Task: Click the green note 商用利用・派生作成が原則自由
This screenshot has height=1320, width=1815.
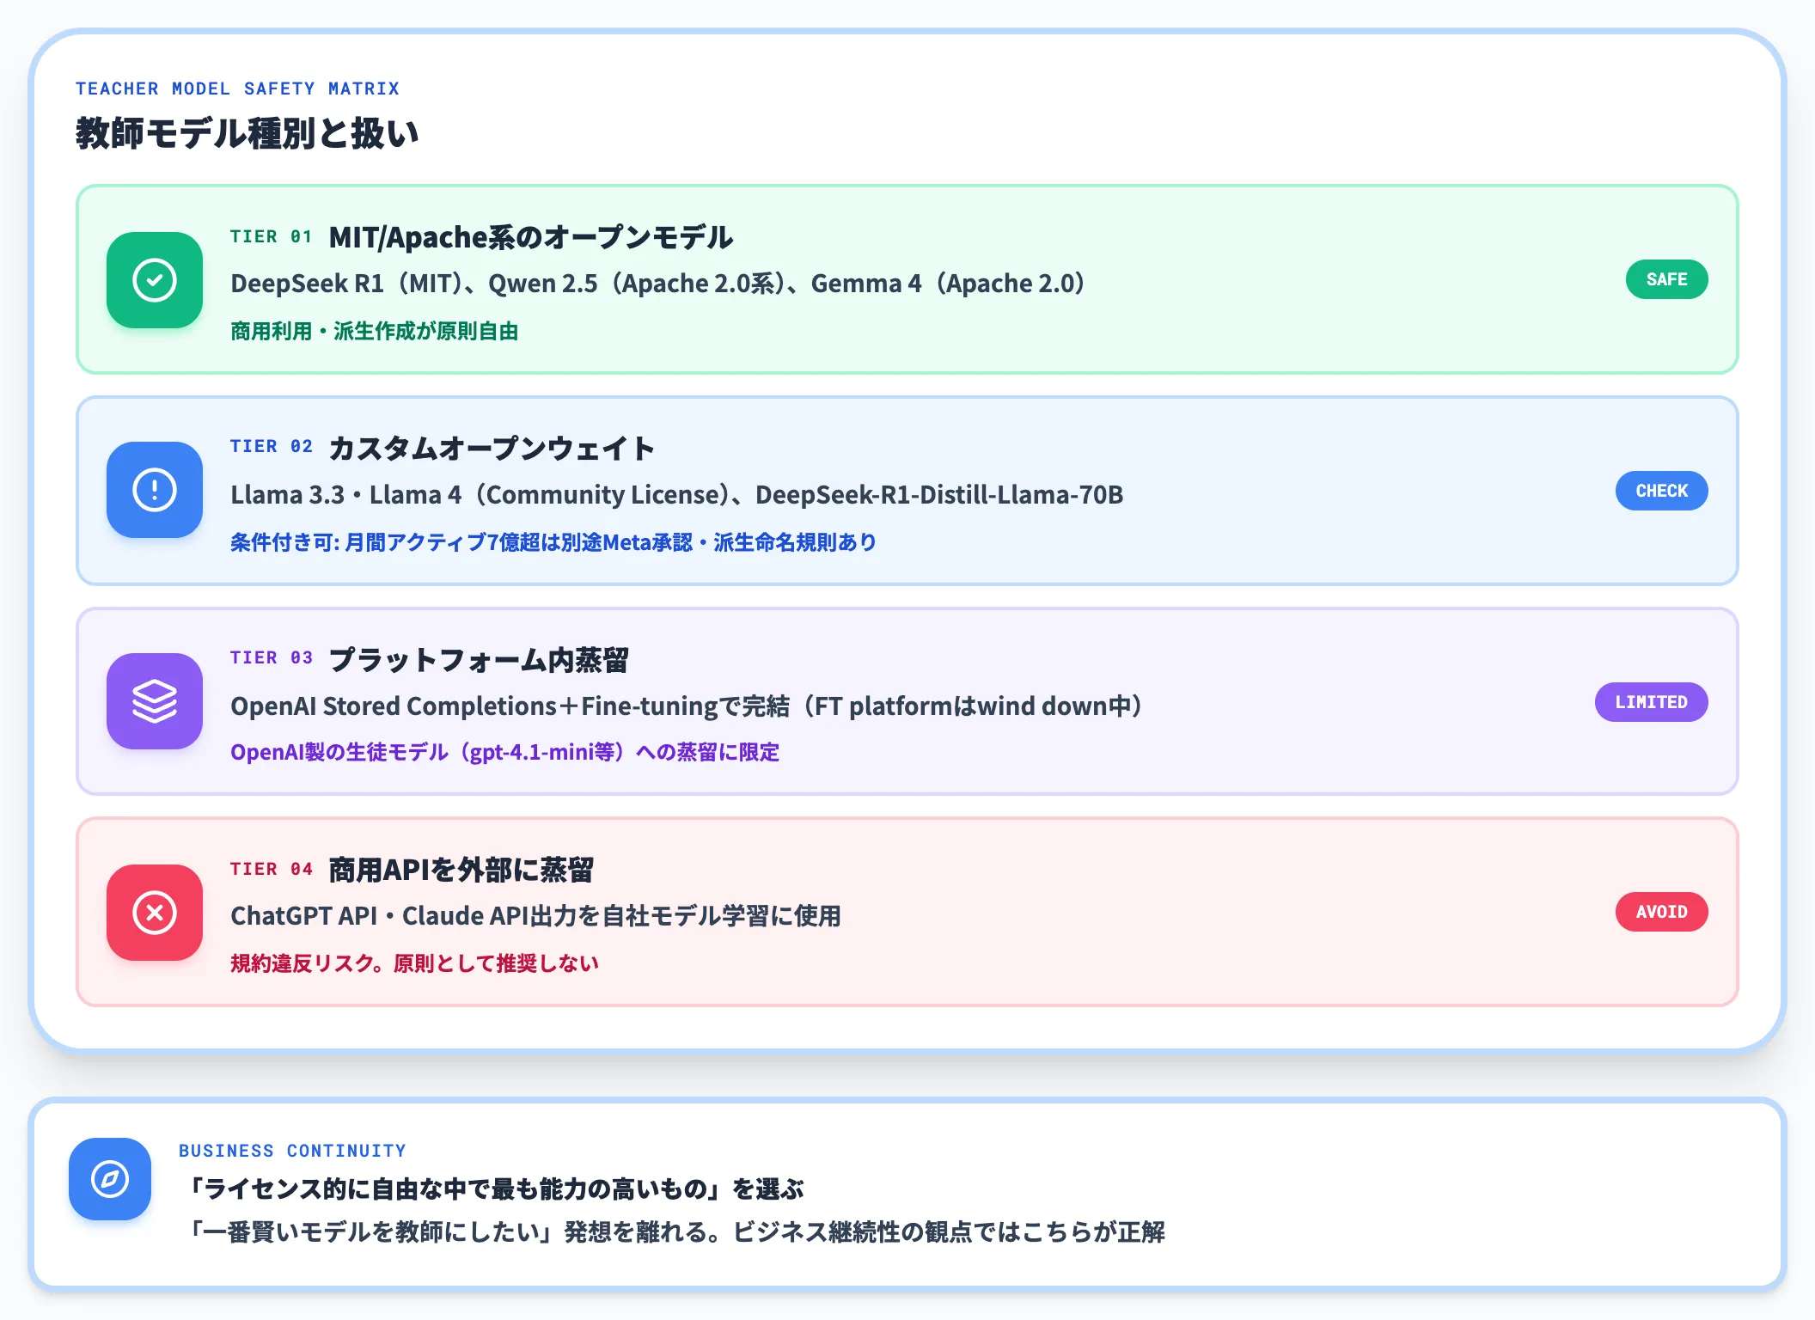Action: 374,331
